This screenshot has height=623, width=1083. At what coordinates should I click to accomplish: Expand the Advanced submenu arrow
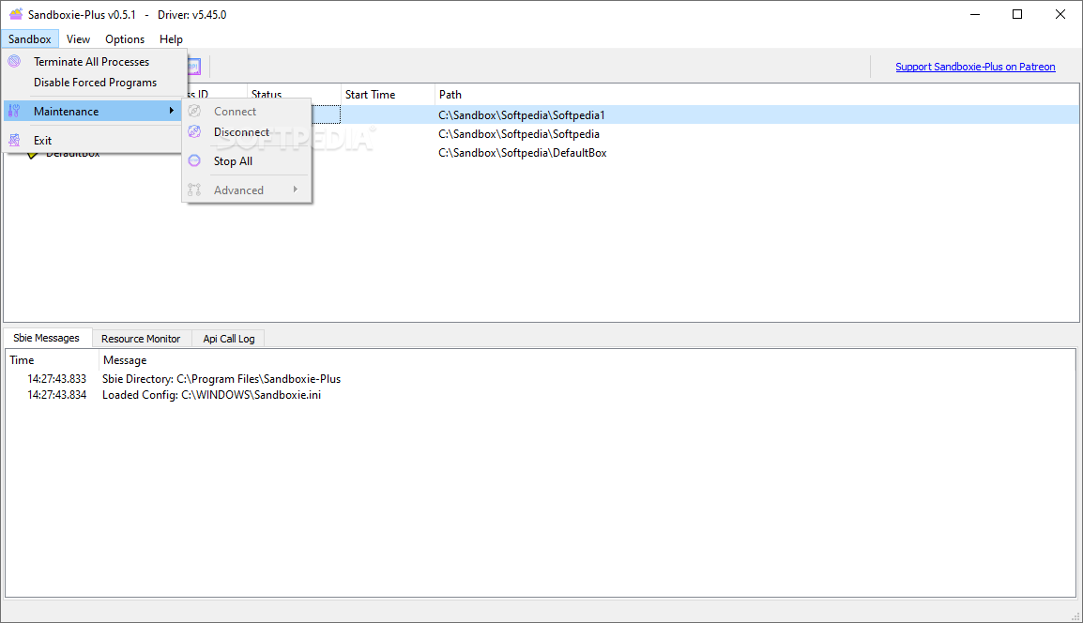296,190
